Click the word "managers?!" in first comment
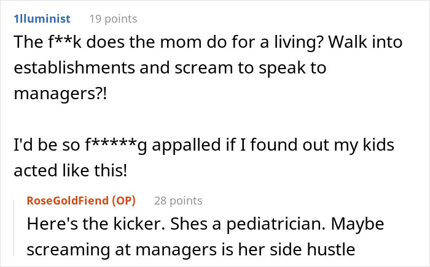The width and height of the screenshot is (430, 267). point(60,94)
